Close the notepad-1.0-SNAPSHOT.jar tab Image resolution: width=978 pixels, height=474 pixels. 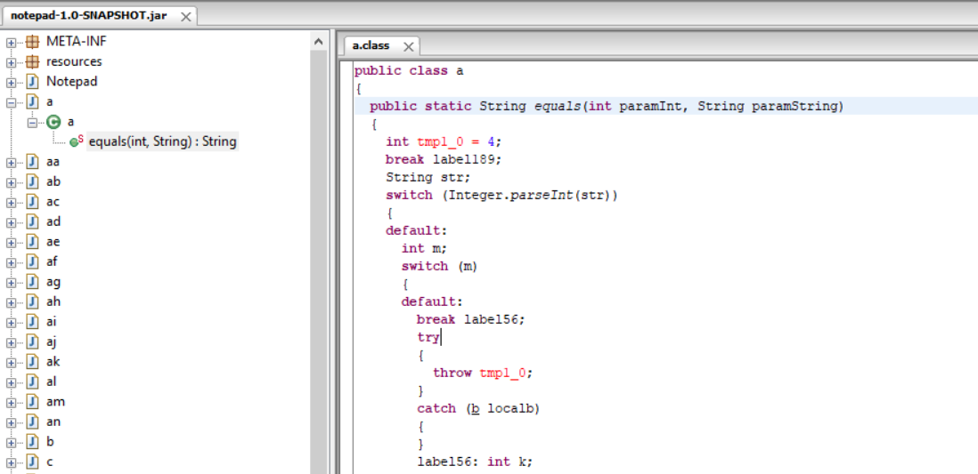click(x=185, y=17)
